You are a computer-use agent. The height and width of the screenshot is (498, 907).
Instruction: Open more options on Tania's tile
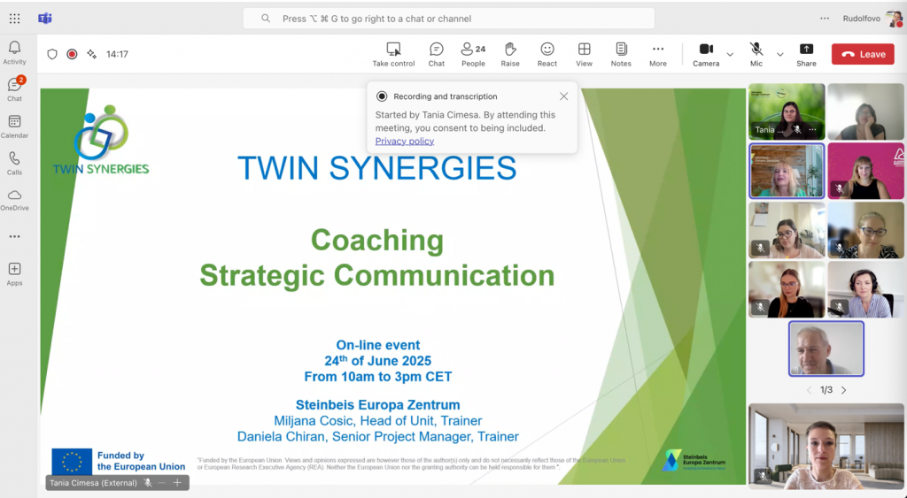coord(813,129)
